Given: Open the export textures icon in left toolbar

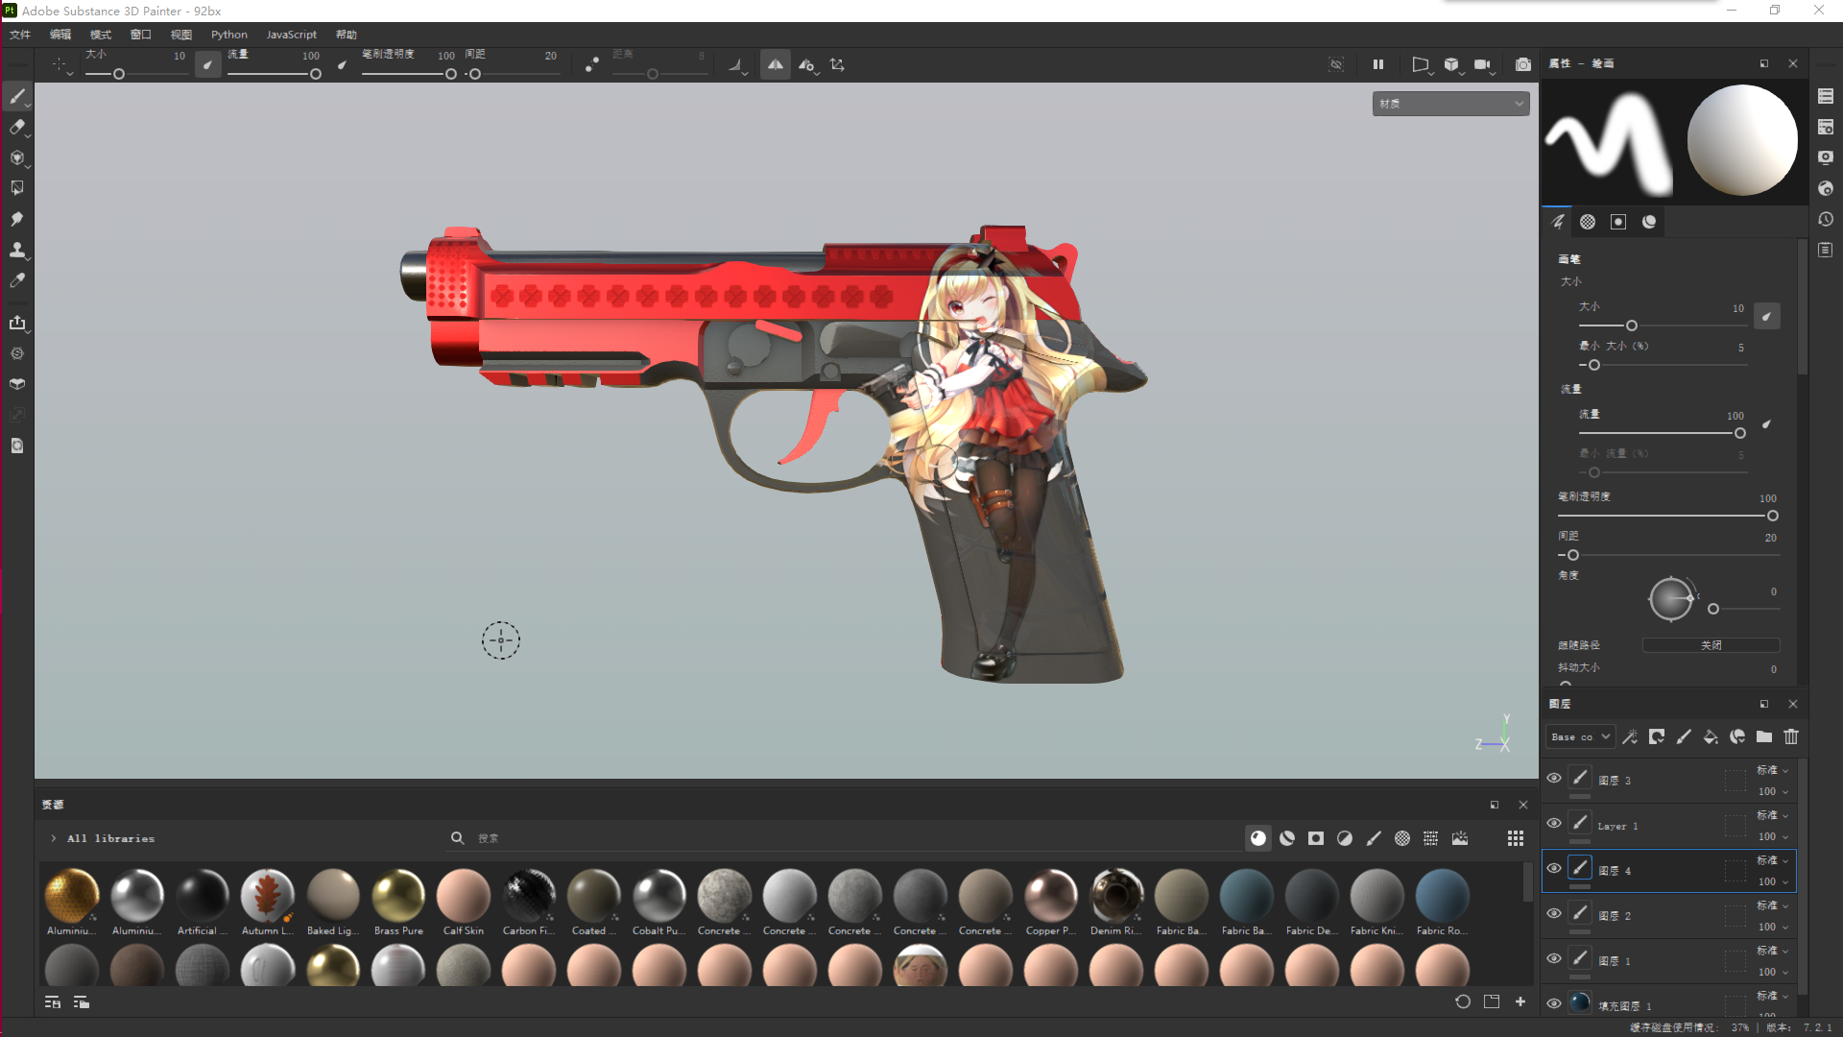Looking at the screenshot, I should tap(17, 323).
